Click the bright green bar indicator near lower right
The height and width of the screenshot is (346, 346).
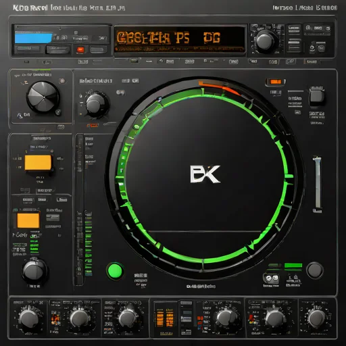tap(293, 266)
